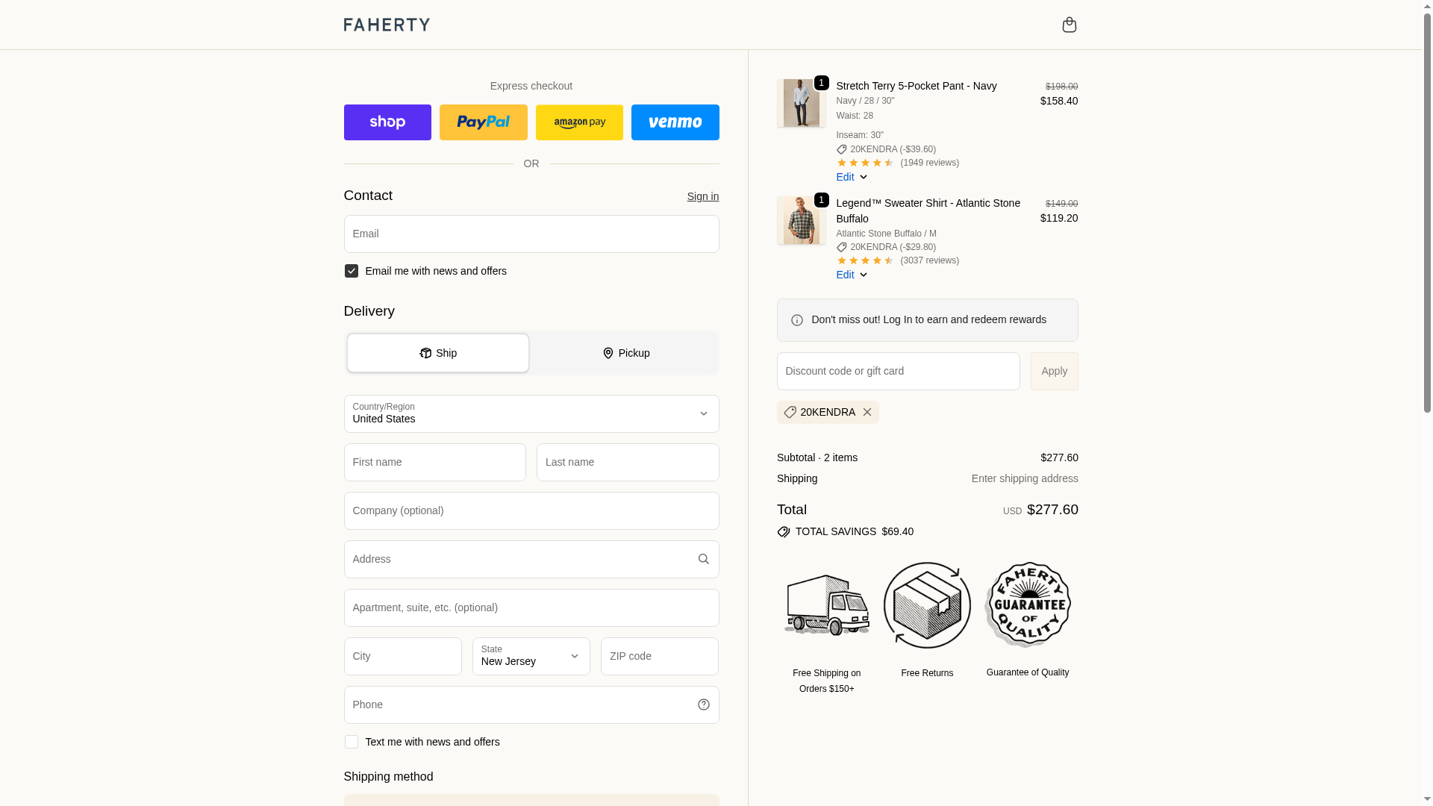This screenshot has width=1433, height=806.
Task: Select the Ship delivery tab
Action: tap(438, 353)
